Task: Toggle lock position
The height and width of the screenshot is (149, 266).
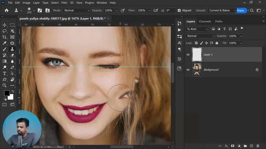Action: [x=207, y=43]
